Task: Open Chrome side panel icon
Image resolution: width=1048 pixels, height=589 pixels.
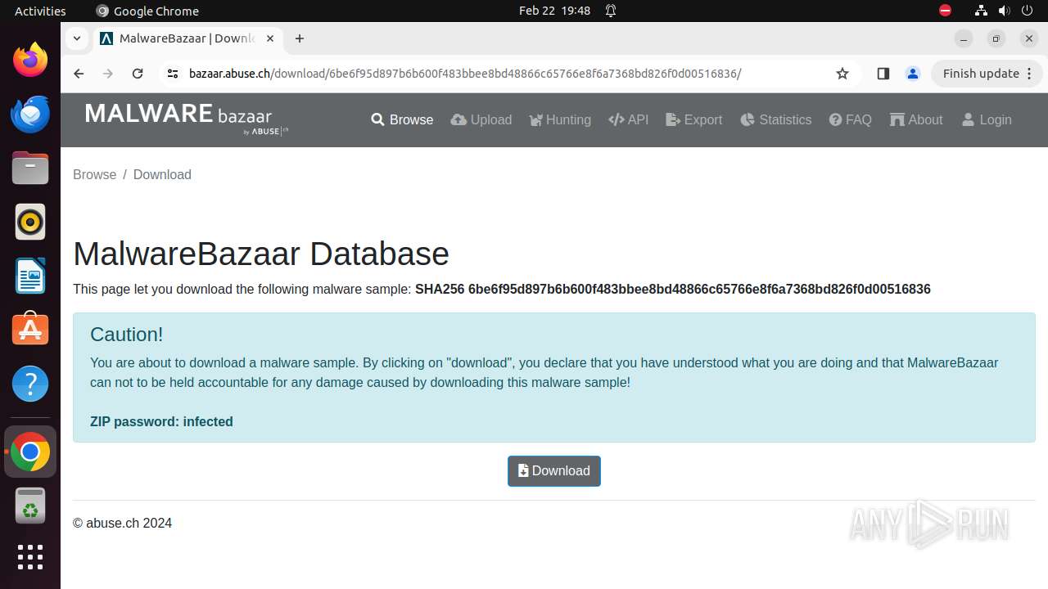Action: pos(883,74)
